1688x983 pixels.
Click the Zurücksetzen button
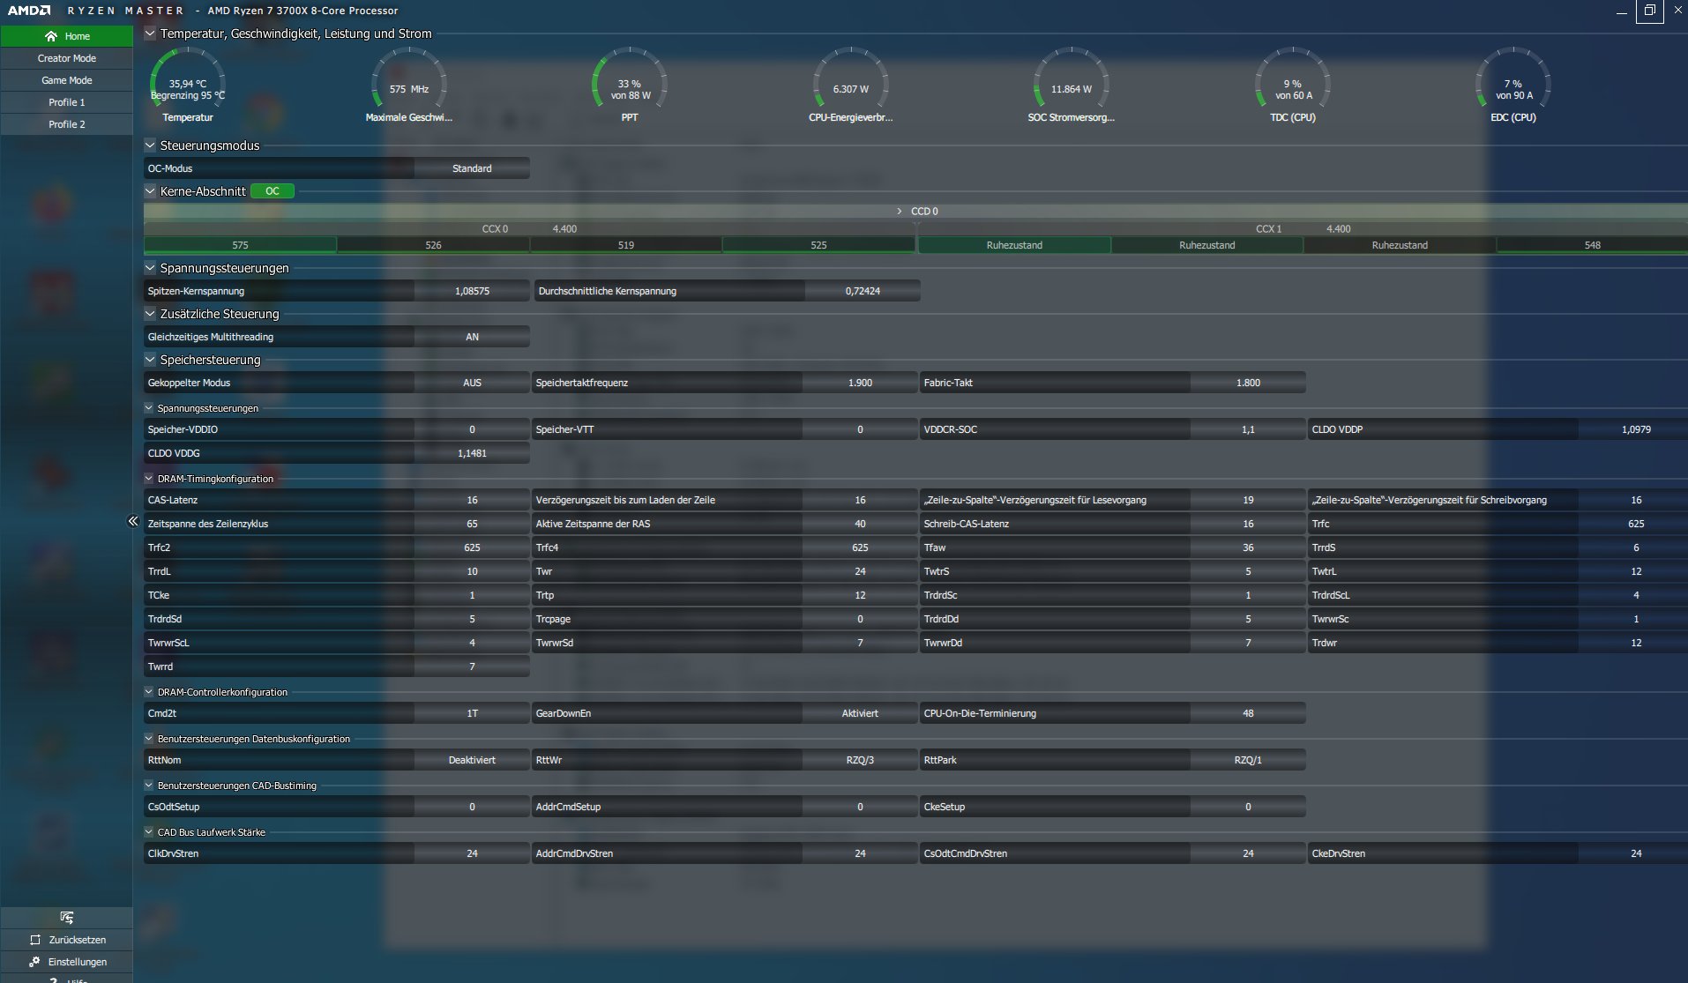[67, 940]
